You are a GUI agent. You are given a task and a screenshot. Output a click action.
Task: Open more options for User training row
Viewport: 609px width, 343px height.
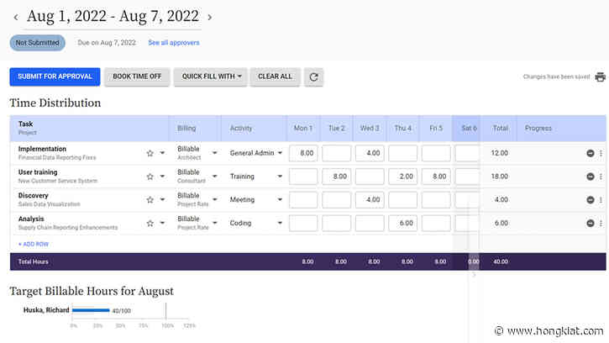click(x=601, y=177)
